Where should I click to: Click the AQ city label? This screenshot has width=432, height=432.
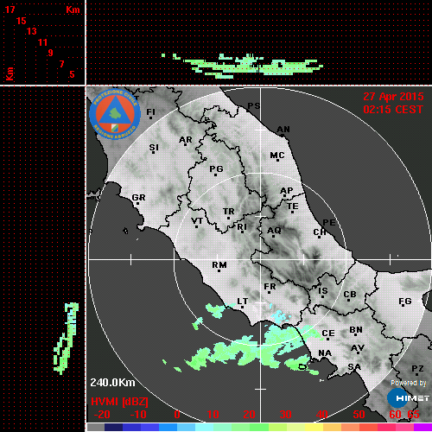[x=274, y=231]
